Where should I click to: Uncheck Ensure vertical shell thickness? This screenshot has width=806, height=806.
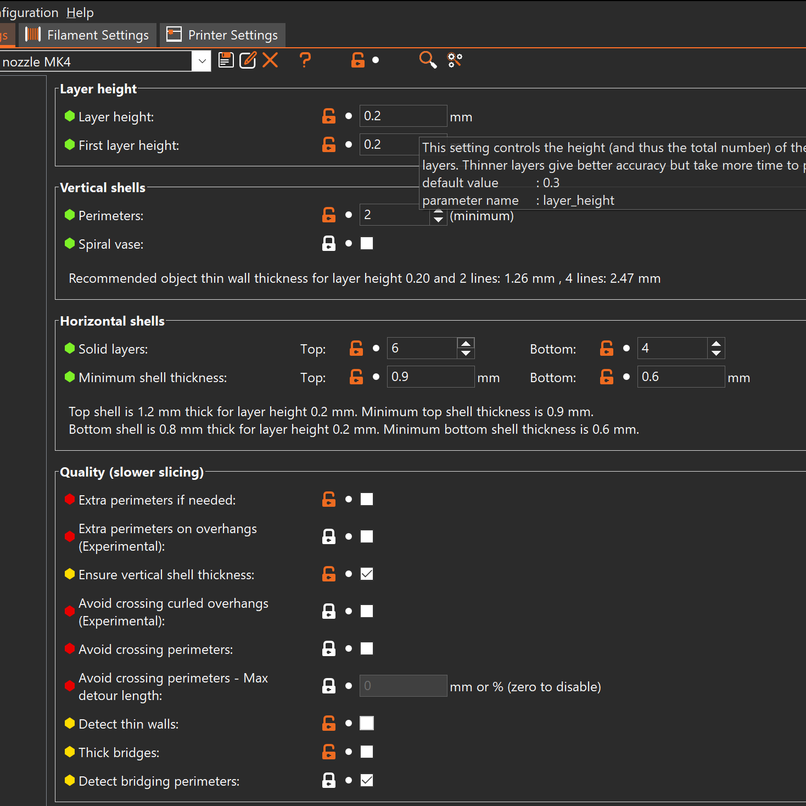pyautogui.click(x=367, y=574)
